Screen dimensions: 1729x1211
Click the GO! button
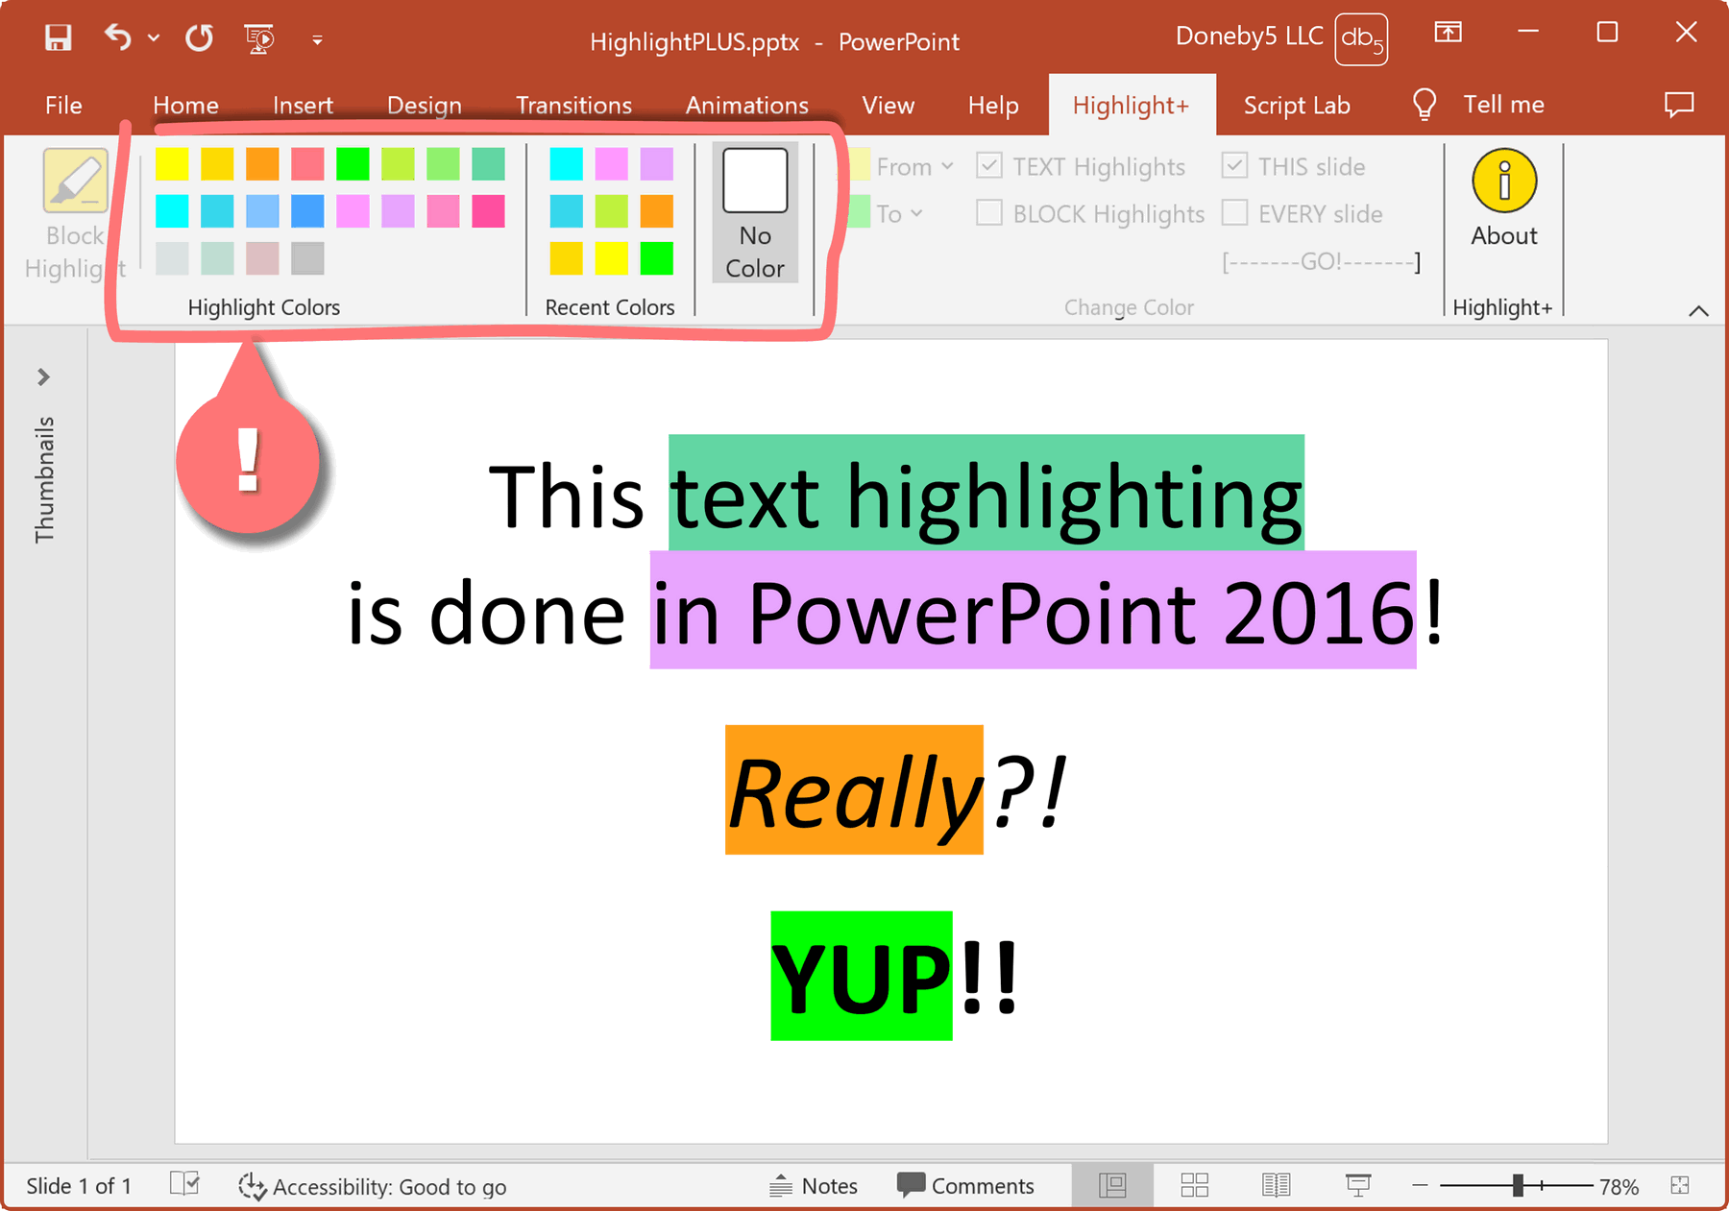coord(1321,261)
